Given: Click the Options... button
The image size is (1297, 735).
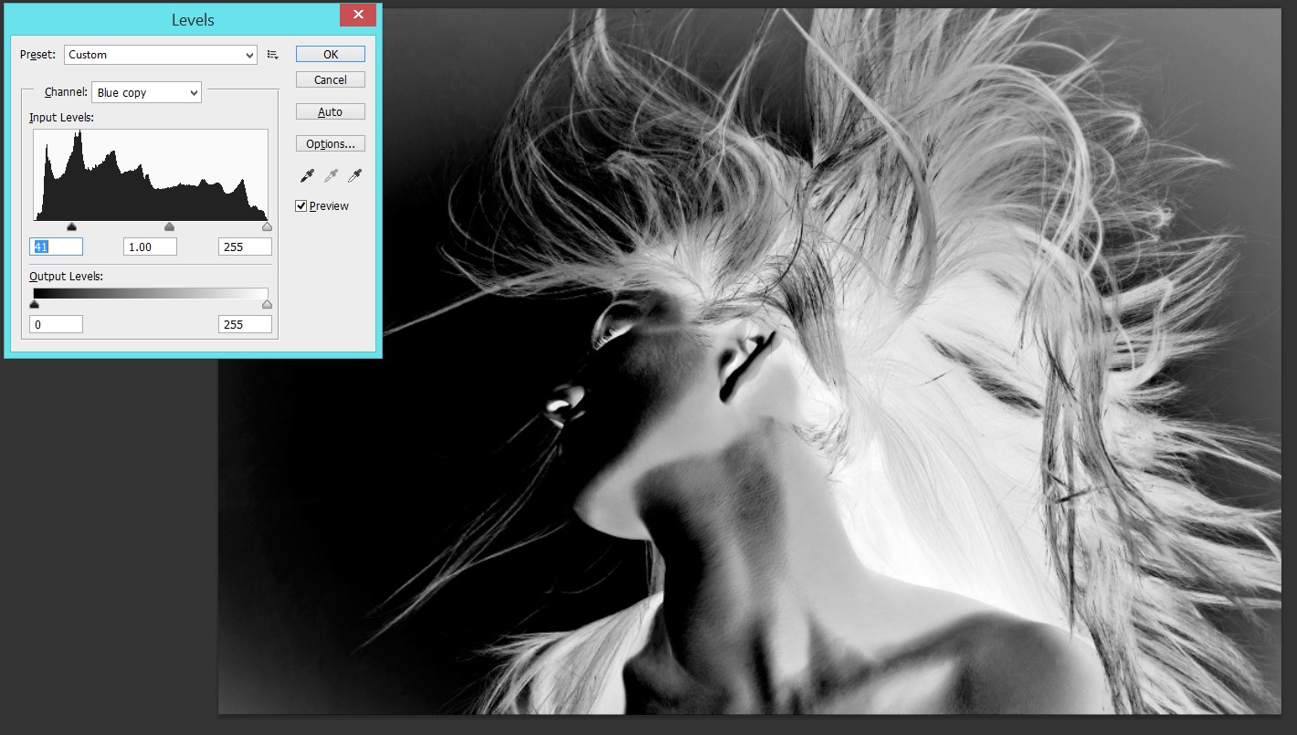Looking at the screenshot, I should (331, 144).
